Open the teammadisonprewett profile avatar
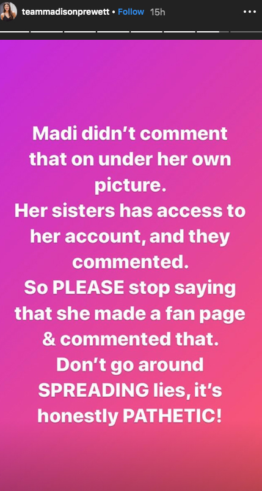 9,12
